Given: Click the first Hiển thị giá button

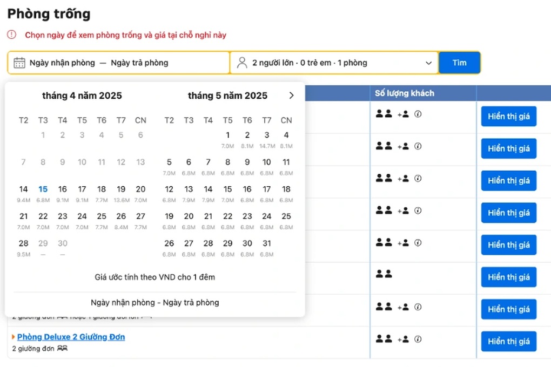Looking at the screenshot, I should [508, 117].
